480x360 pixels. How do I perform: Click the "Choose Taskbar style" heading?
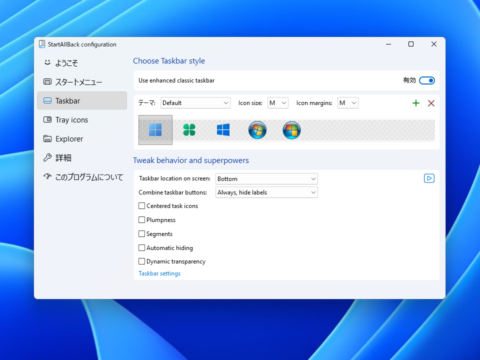(169, 61)
